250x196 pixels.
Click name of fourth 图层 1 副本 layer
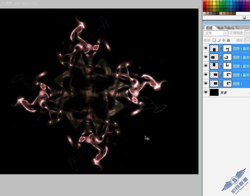pyautogui.click(x=241, y=75)
